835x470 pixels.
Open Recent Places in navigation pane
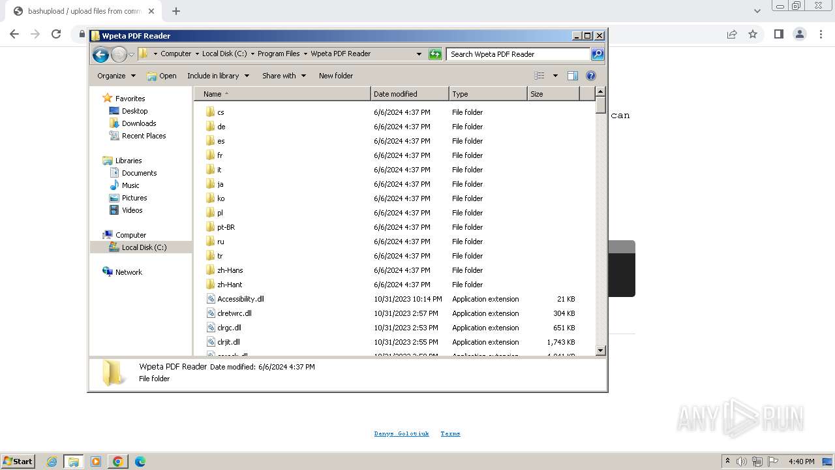[x=144, y=136]
